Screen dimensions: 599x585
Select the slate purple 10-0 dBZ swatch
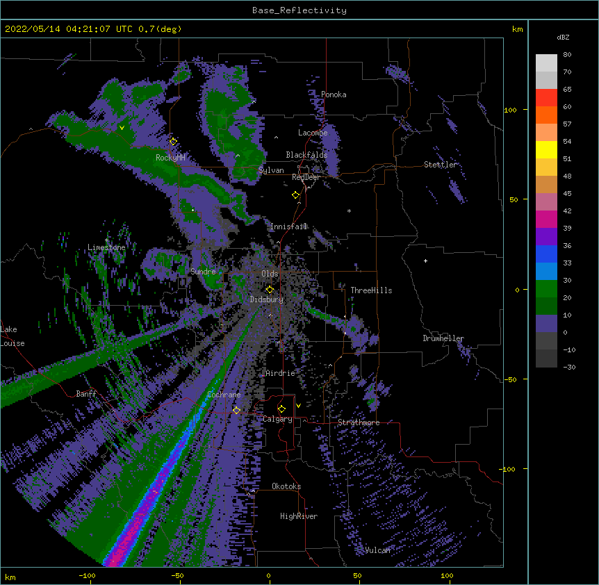pos(546,324)
